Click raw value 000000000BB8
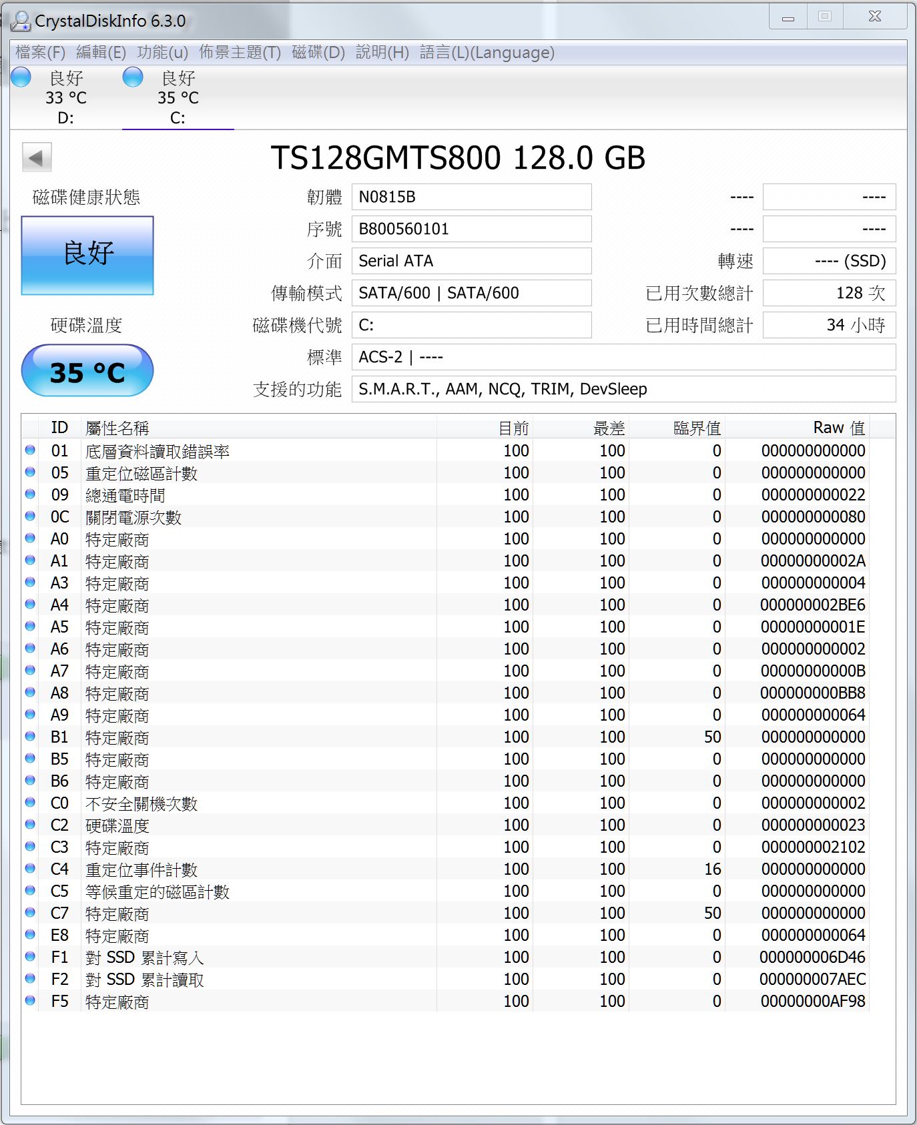The height and width of the screenshot is (1125, 917). (x=813, y=693)
